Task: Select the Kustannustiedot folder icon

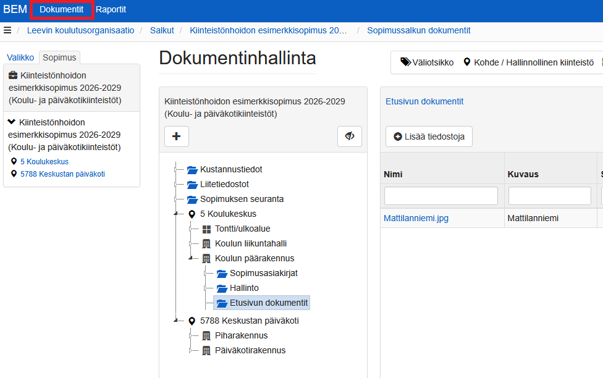Action: (192, 170)
